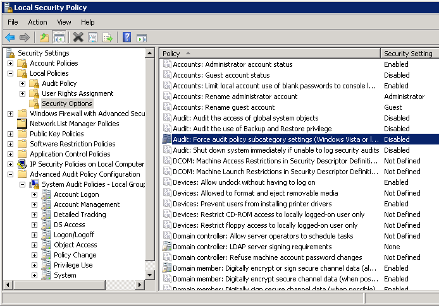
Task: Toggle the Show/Hide Action Pane icon
Action: (x=142, y=38)
